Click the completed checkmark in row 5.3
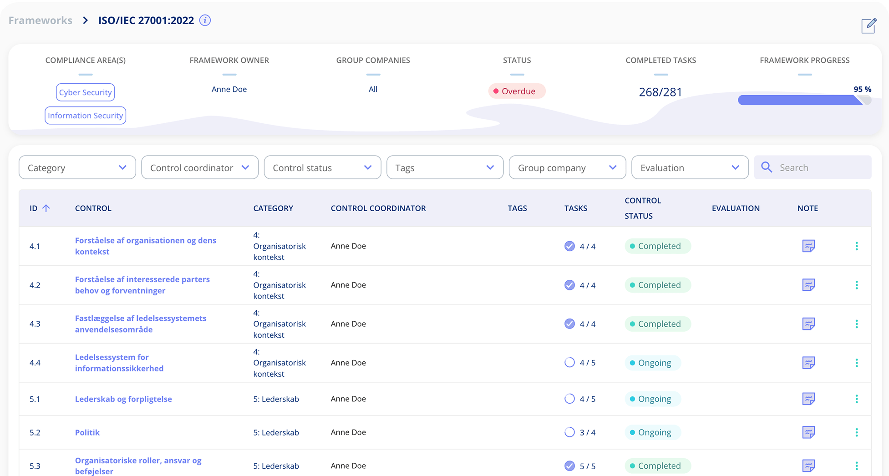The width and height of the screenshot is (889, 476). (x=569, y=466)
